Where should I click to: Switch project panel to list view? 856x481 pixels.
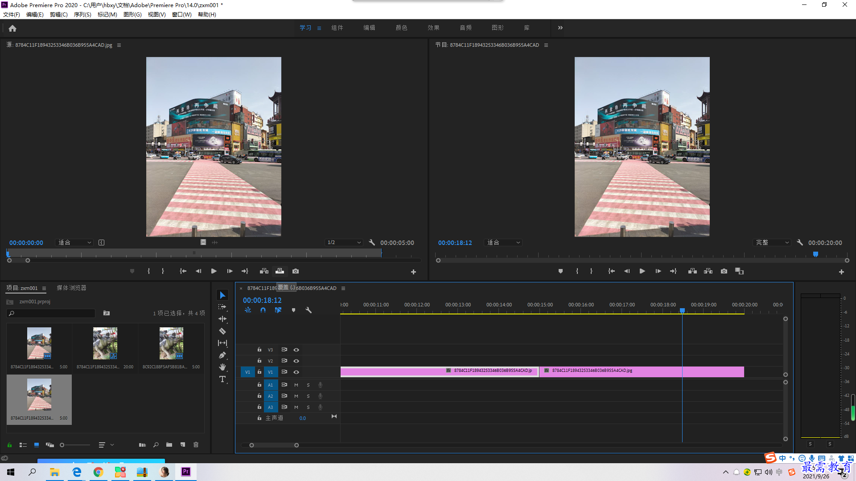click(23, 444)
